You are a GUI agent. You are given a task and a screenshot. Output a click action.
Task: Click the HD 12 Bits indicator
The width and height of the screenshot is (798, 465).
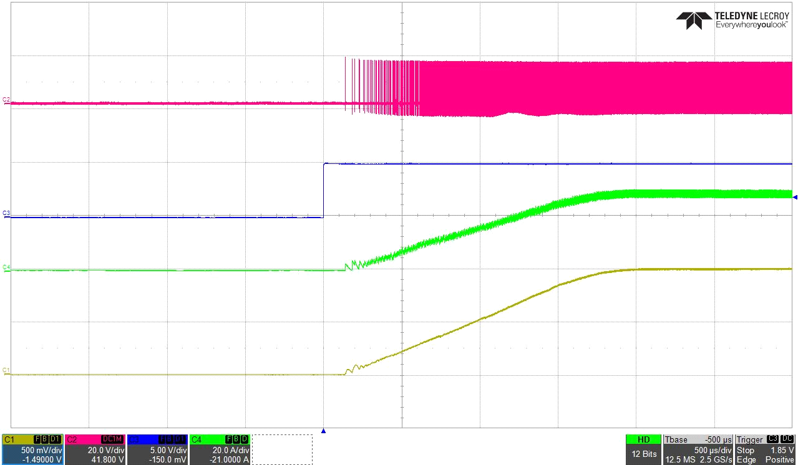pos(643,449)
